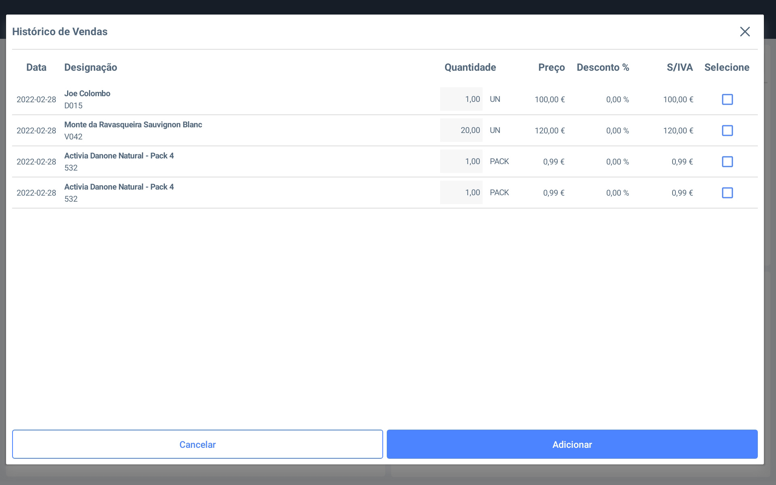Edit the Joe Colombo quantity field

pyautogui.click(x=461, y=99)
